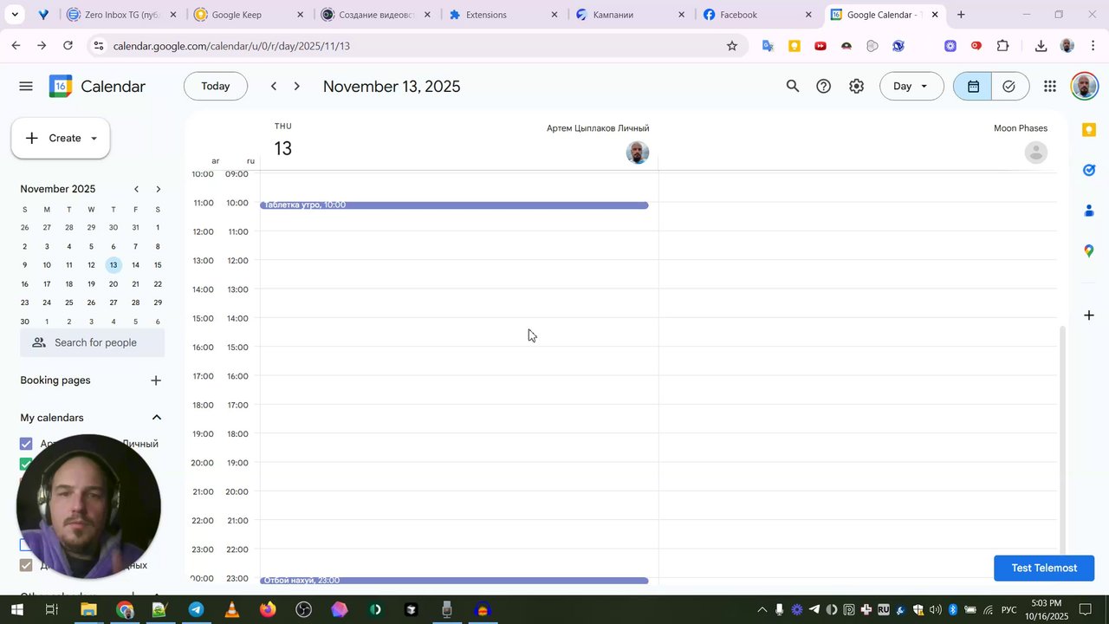Select November 14 in mini calendar
The image size is (1109, 624).
(x=135, y=265)
